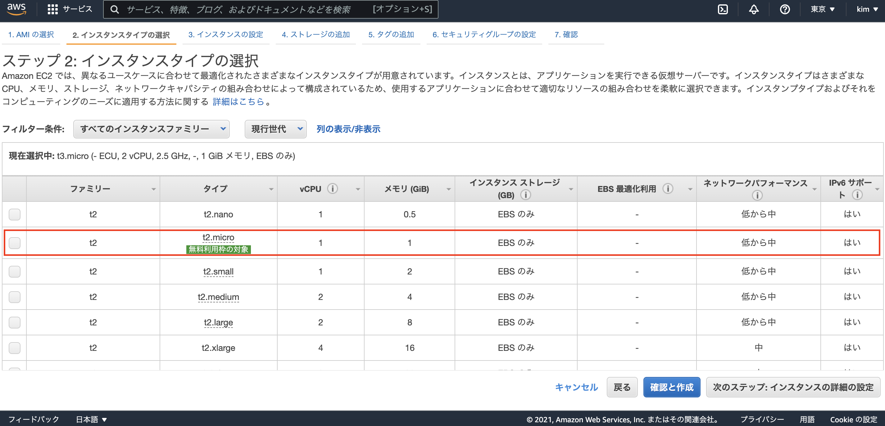Click the t2.nano type name
The width and height of the screenshot is (885, 426).
coord(218,214)
